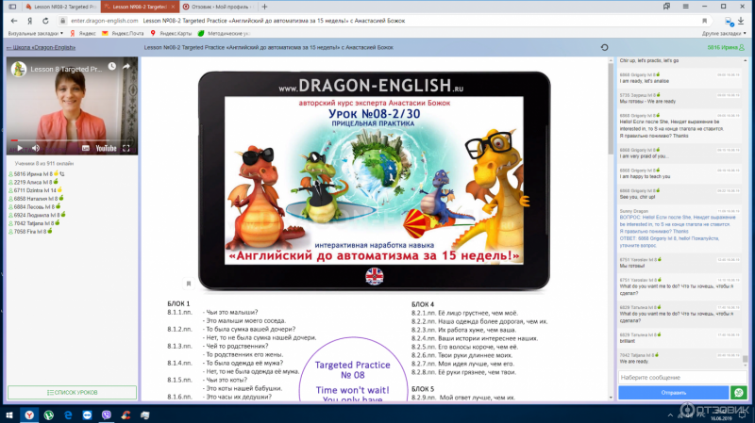Viewport: 755px width, 423px height.
Task: Click the Sunny Dragon chat message
Action: pyautogui.click(x=679, y=228)
